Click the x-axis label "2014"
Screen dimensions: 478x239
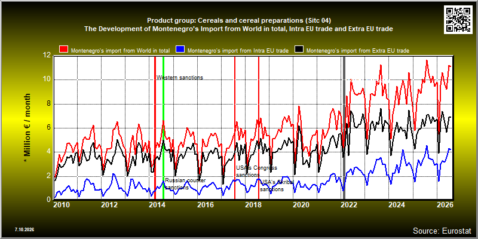pos(158,204)
